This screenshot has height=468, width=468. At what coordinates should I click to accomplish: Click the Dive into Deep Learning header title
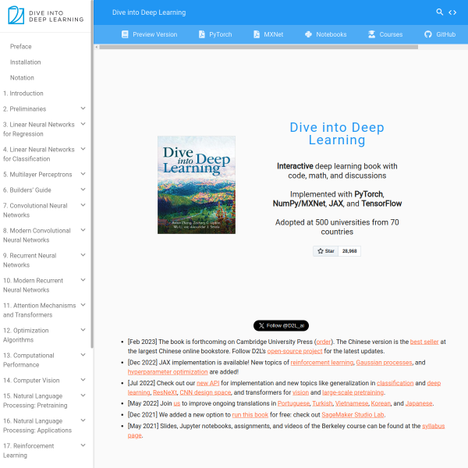(x=149, y=12)
